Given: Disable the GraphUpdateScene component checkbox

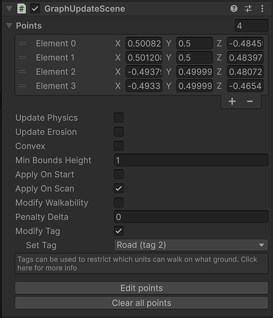Looking at the screenshot, I should pos(35,9).
